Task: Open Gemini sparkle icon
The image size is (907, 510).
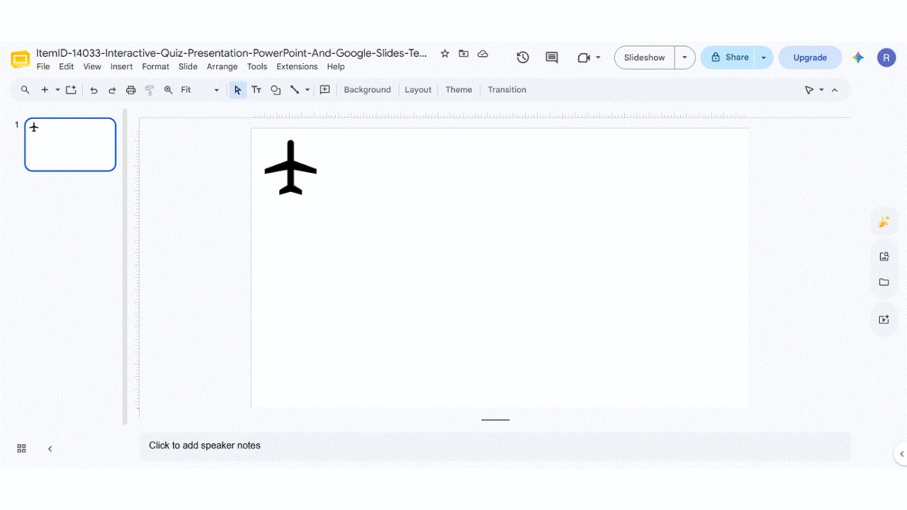Action: (858, 58)
